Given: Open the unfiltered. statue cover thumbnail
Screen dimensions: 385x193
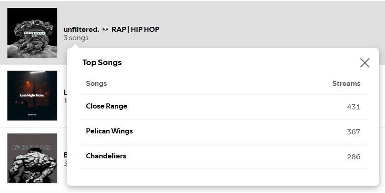Looking at the screenshot, I should coord(32,33).
